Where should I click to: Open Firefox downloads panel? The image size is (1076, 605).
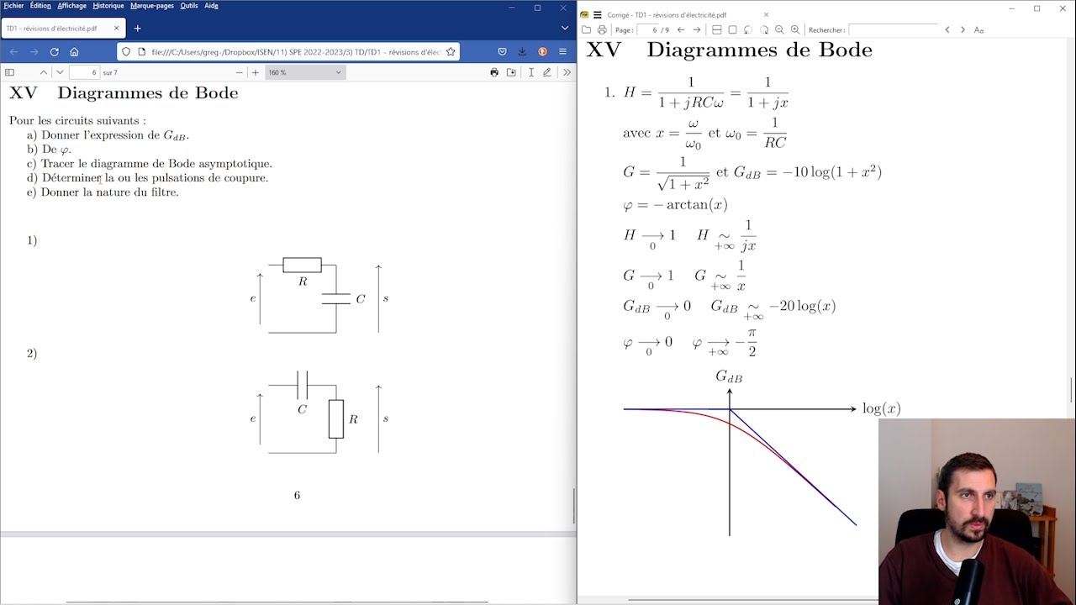tap(522, 51)
